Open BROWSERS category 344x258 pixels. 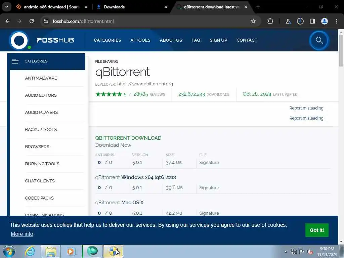point(37,146)
